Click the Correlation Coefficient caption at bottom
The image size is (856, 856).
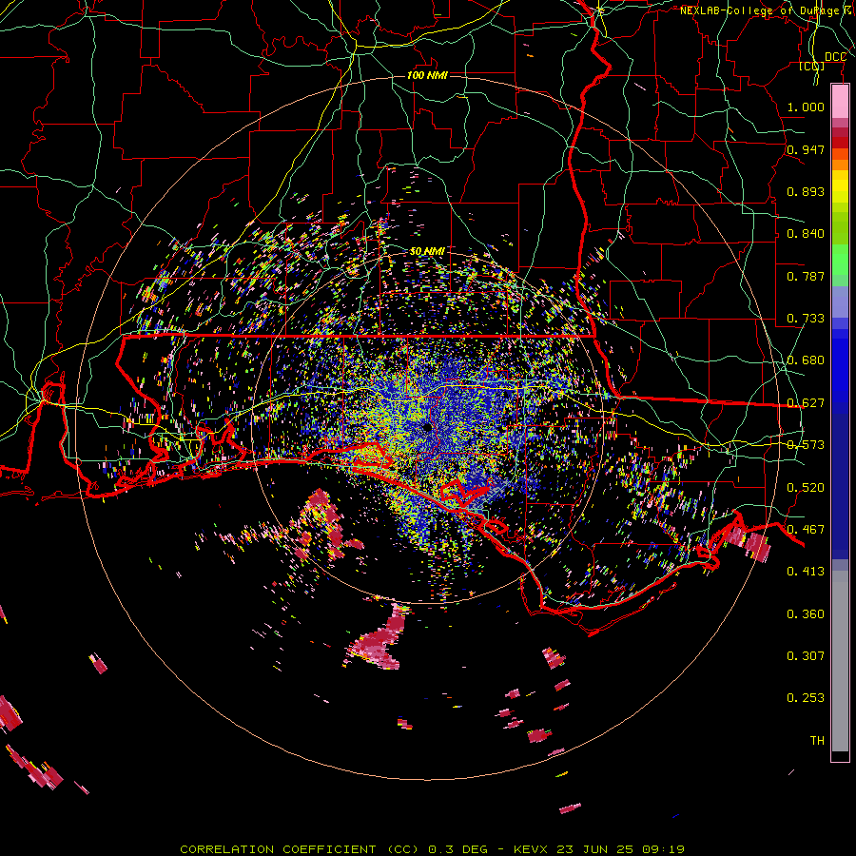click(x=433, y=849)
